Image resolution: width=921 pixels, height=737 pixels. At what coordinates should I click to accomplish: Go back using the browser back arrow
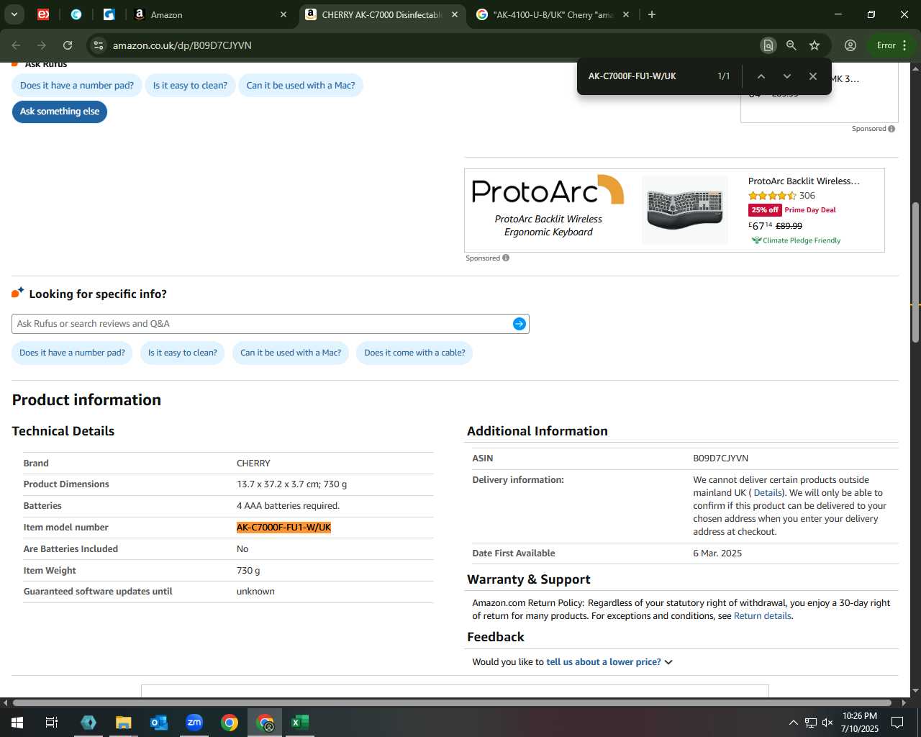click(16, 45)
